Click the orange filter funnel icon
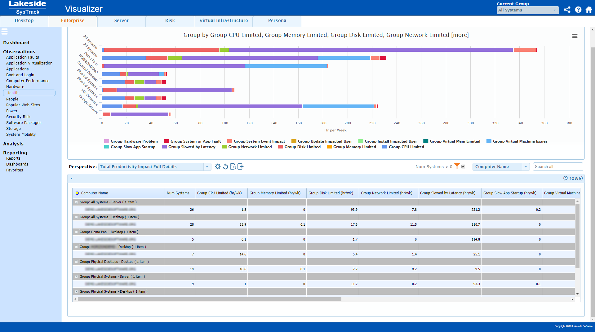Screen dimensions: 595x332 coord(457,166)
